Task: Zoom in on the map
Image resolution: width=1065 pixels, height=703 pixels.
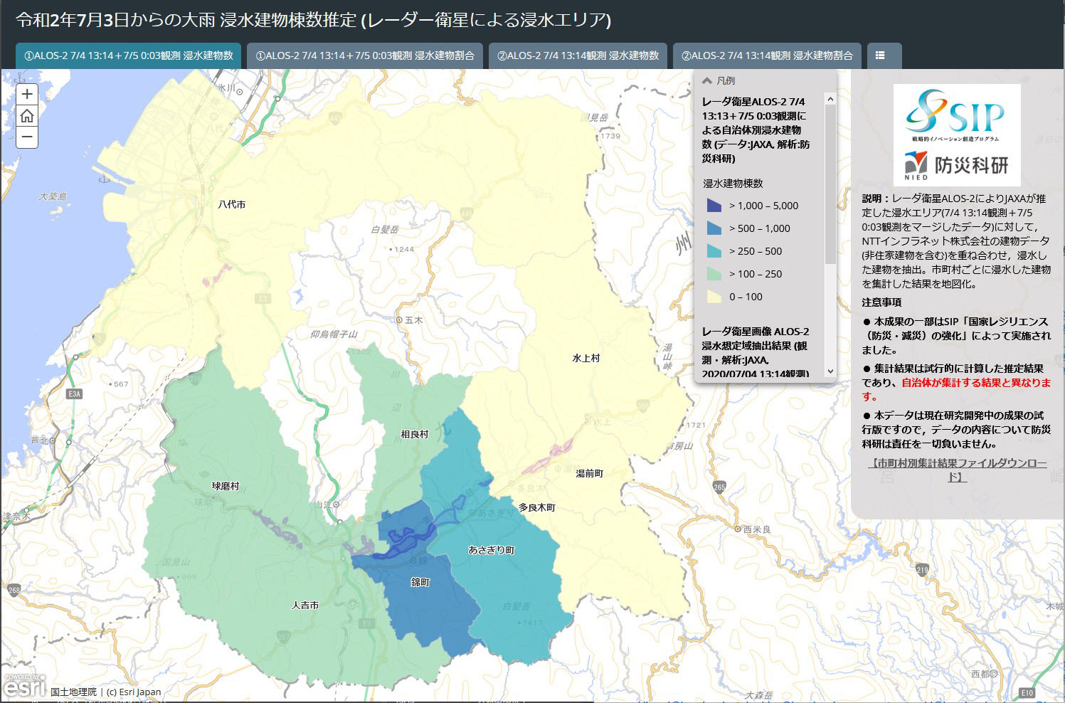Action: tap(27, 94)
